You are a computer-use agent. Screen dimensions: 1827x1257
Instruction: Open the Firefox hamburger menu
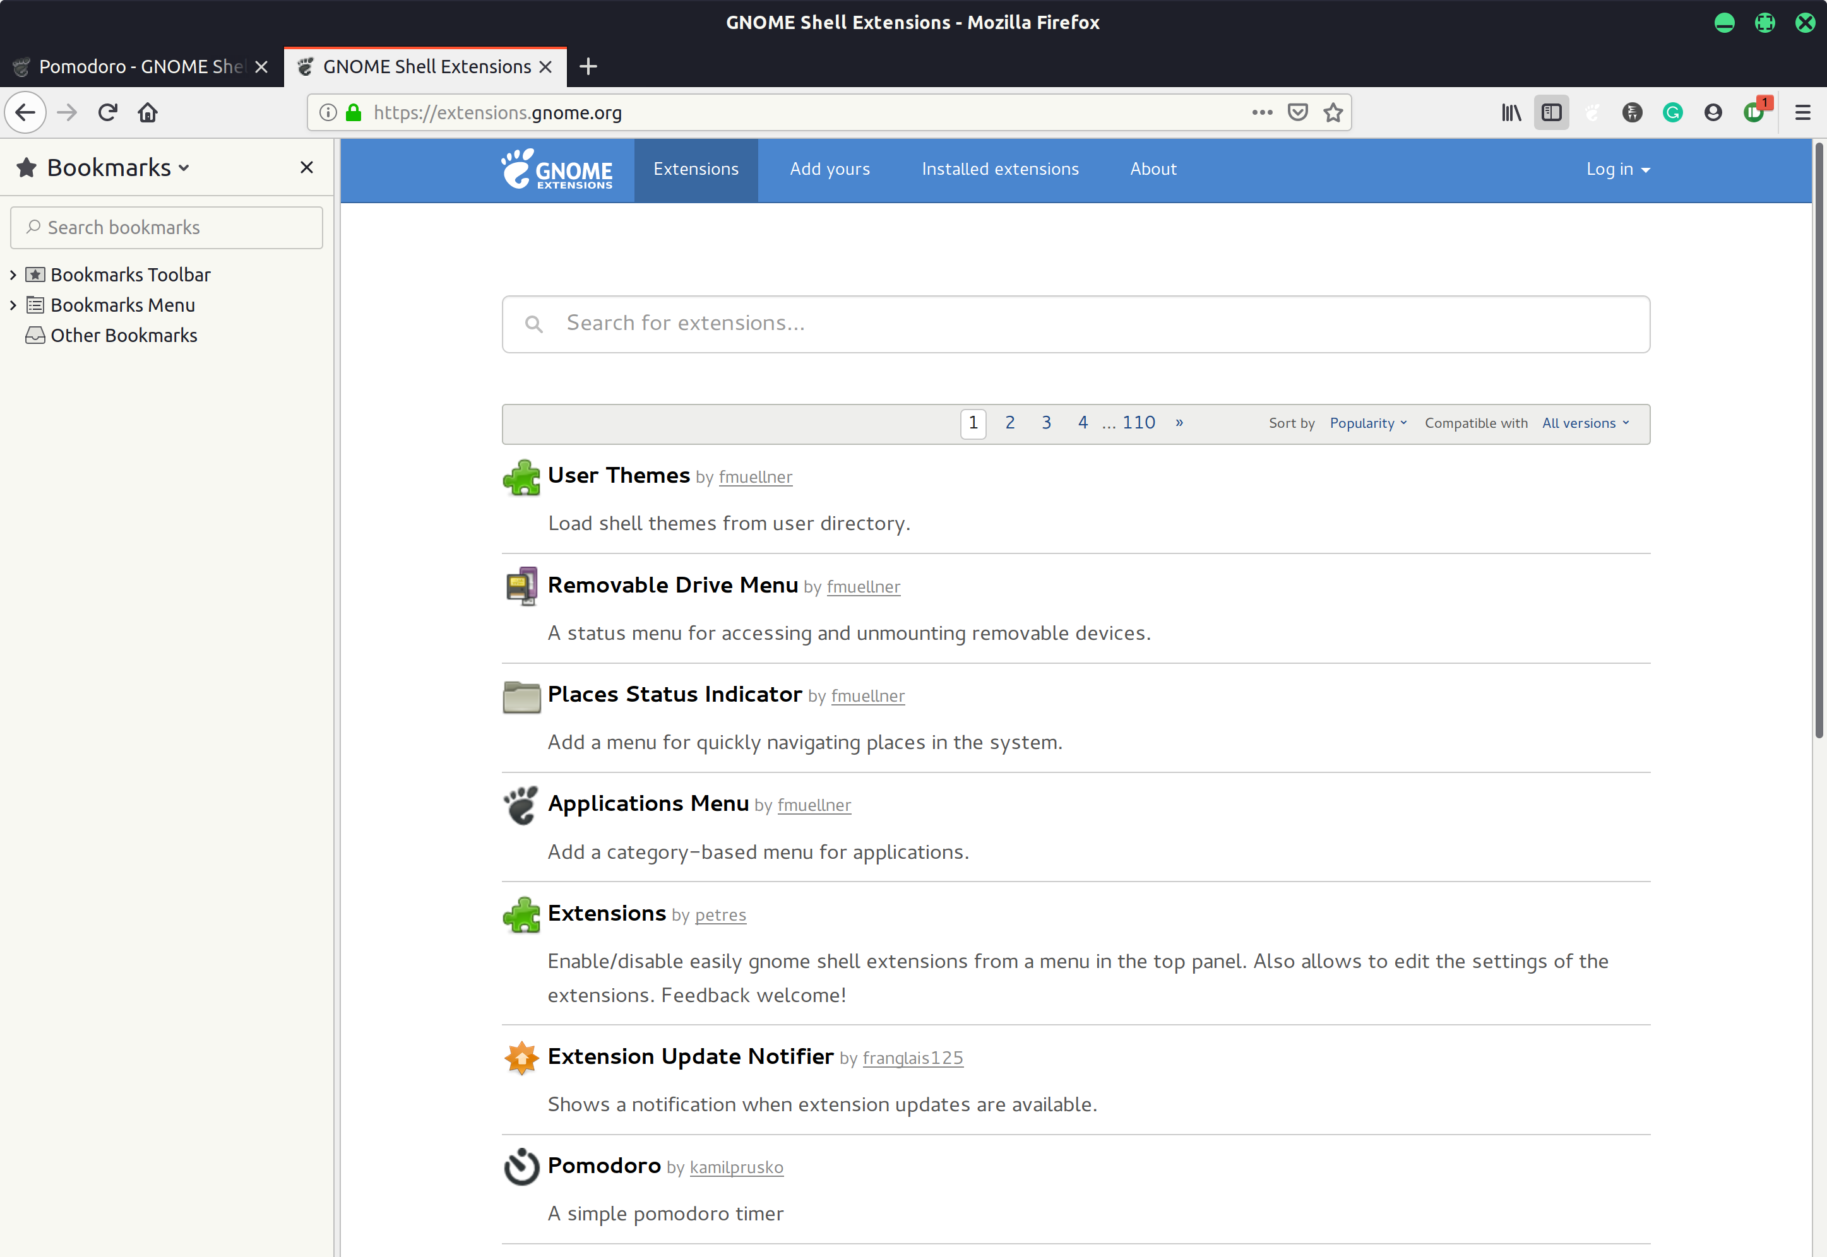(x=1802, y=112)
